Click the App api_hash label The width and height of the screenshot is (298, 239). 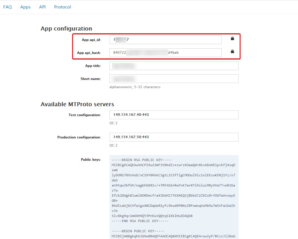[89, 53]
